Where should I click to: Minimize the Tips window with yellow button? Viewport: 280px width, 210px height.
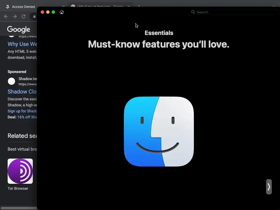click(x=48, y=12)
